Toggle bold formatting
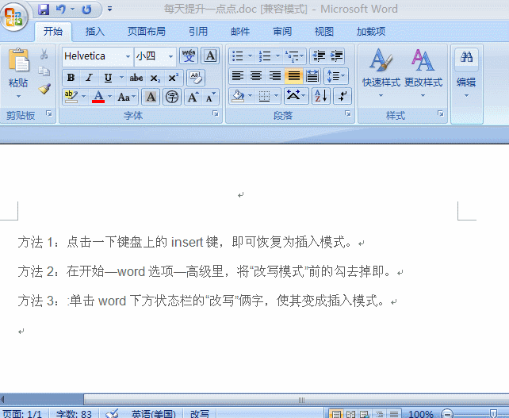The width and height of the screenshot is (509, 418). pyautogui.click(x=71, y=78)
